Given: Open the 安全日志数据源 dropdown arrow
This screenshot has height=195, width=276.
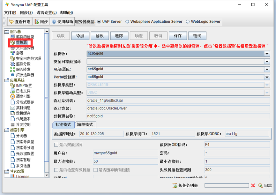Looking at the screenshot, I should (x=267, y=61).
